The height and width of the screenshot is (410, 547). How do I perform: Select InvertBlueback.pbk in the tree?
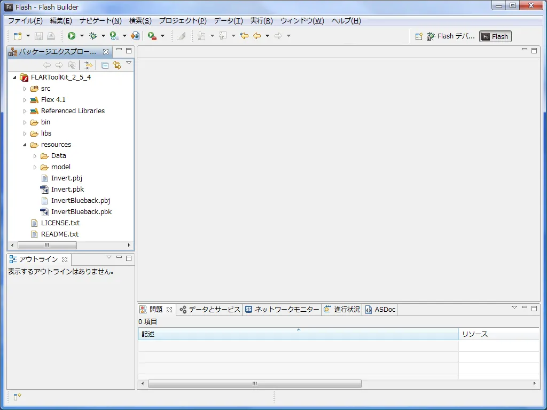point(82,211)
